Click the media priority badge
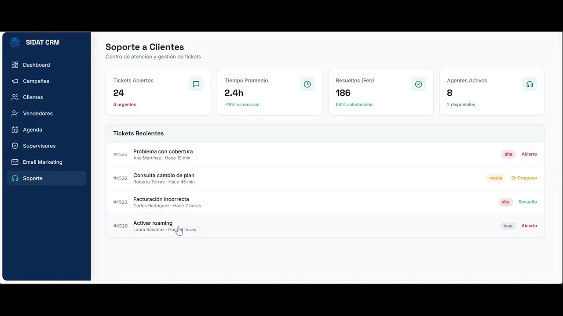This screenshot has width=563, height=316. (496, 178)
